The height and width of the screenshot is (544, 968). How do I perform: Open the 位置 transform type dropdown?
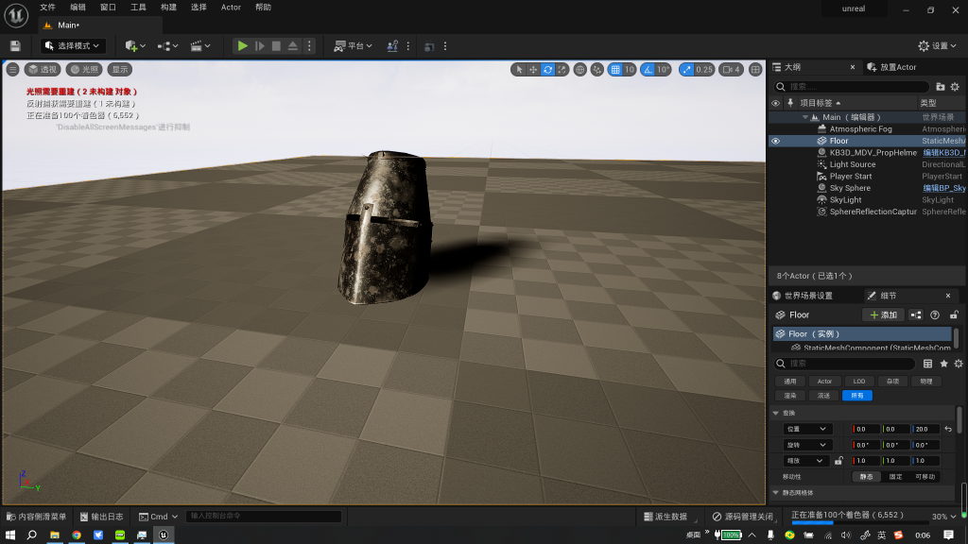click(x=806, y=430)
